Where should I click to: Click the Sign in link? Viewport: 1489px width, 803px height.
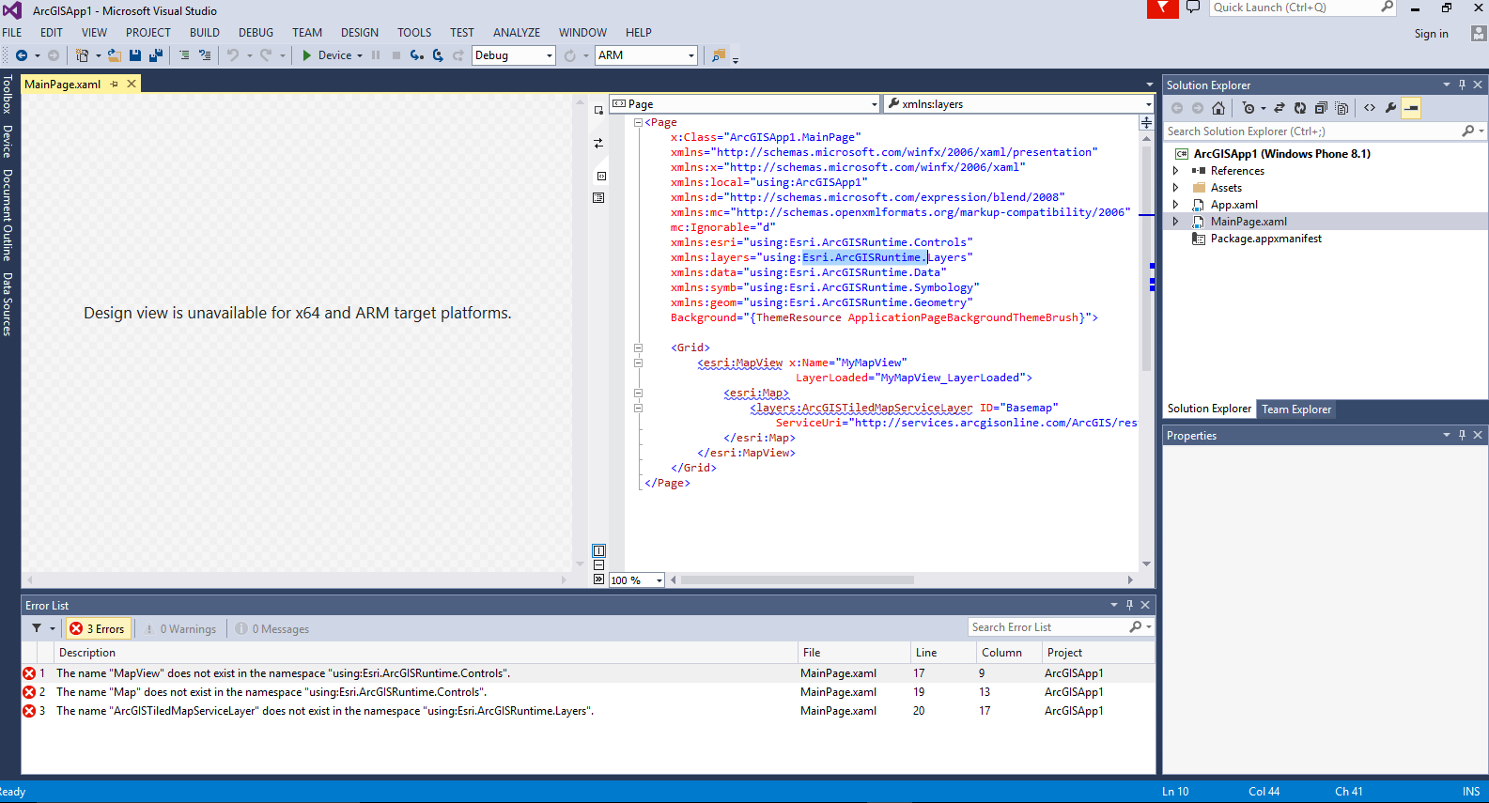[1431, 34]
